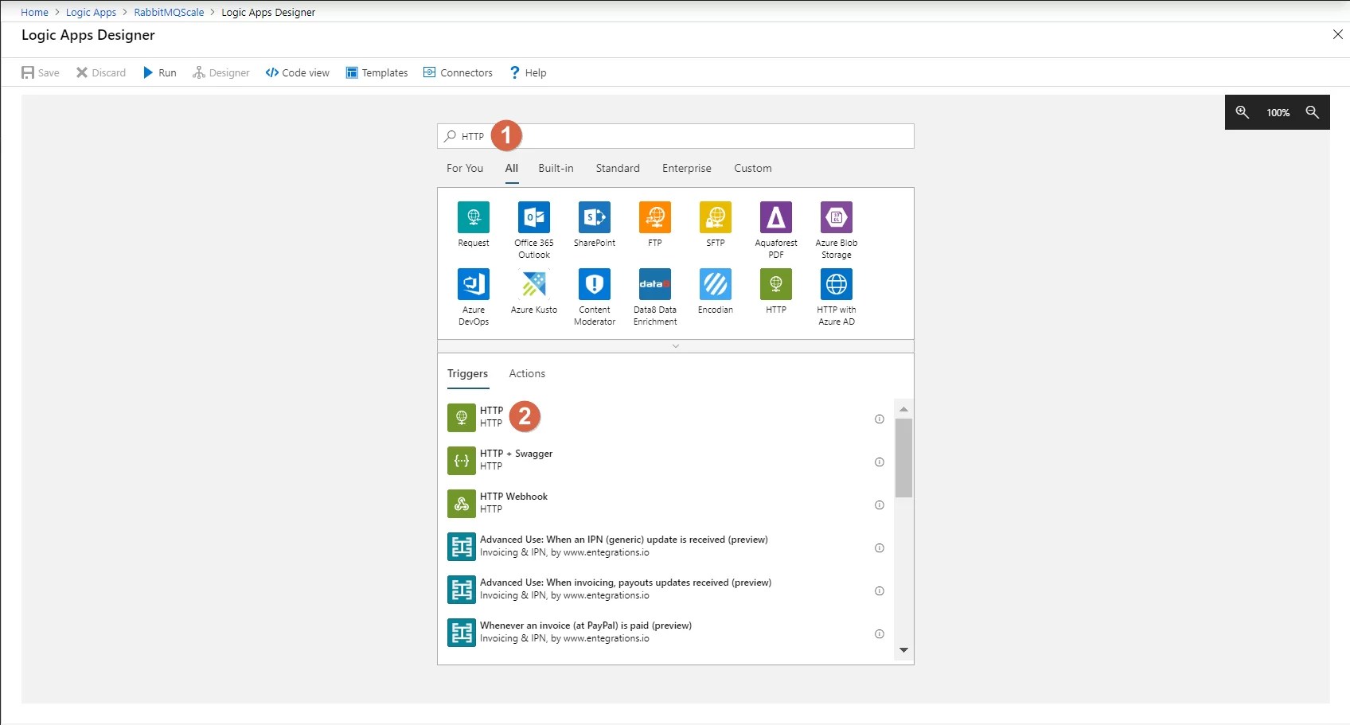This screenshot has width=1350, height=725.
Task: Open Help from the toolbar
Action: pyautogui.click(x=529, y=72)
